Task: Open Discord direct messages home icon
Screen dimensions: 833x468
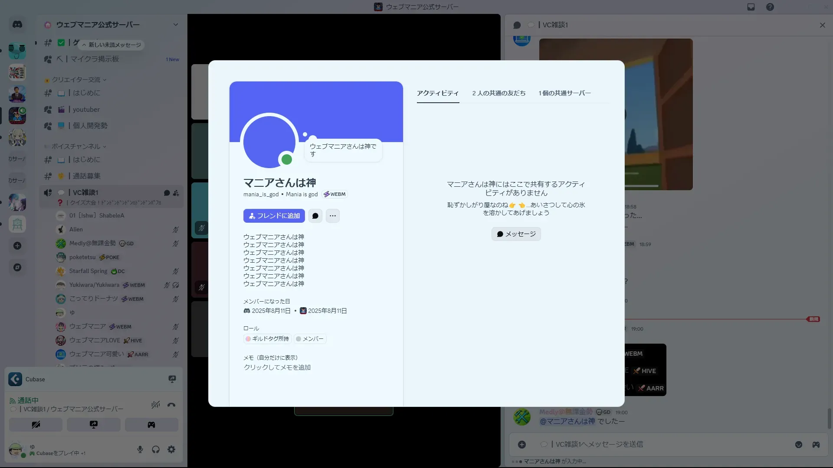Action: point(17,25)
